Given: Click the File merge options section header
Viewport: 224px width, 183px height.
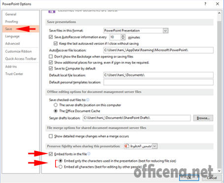Looking at the screenshot, I should pyautogui.click(x=96, y=128).
